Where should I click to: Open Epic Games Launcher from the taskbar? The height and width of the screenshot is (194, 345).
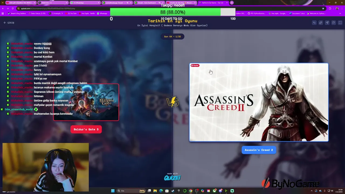[179, 191]
